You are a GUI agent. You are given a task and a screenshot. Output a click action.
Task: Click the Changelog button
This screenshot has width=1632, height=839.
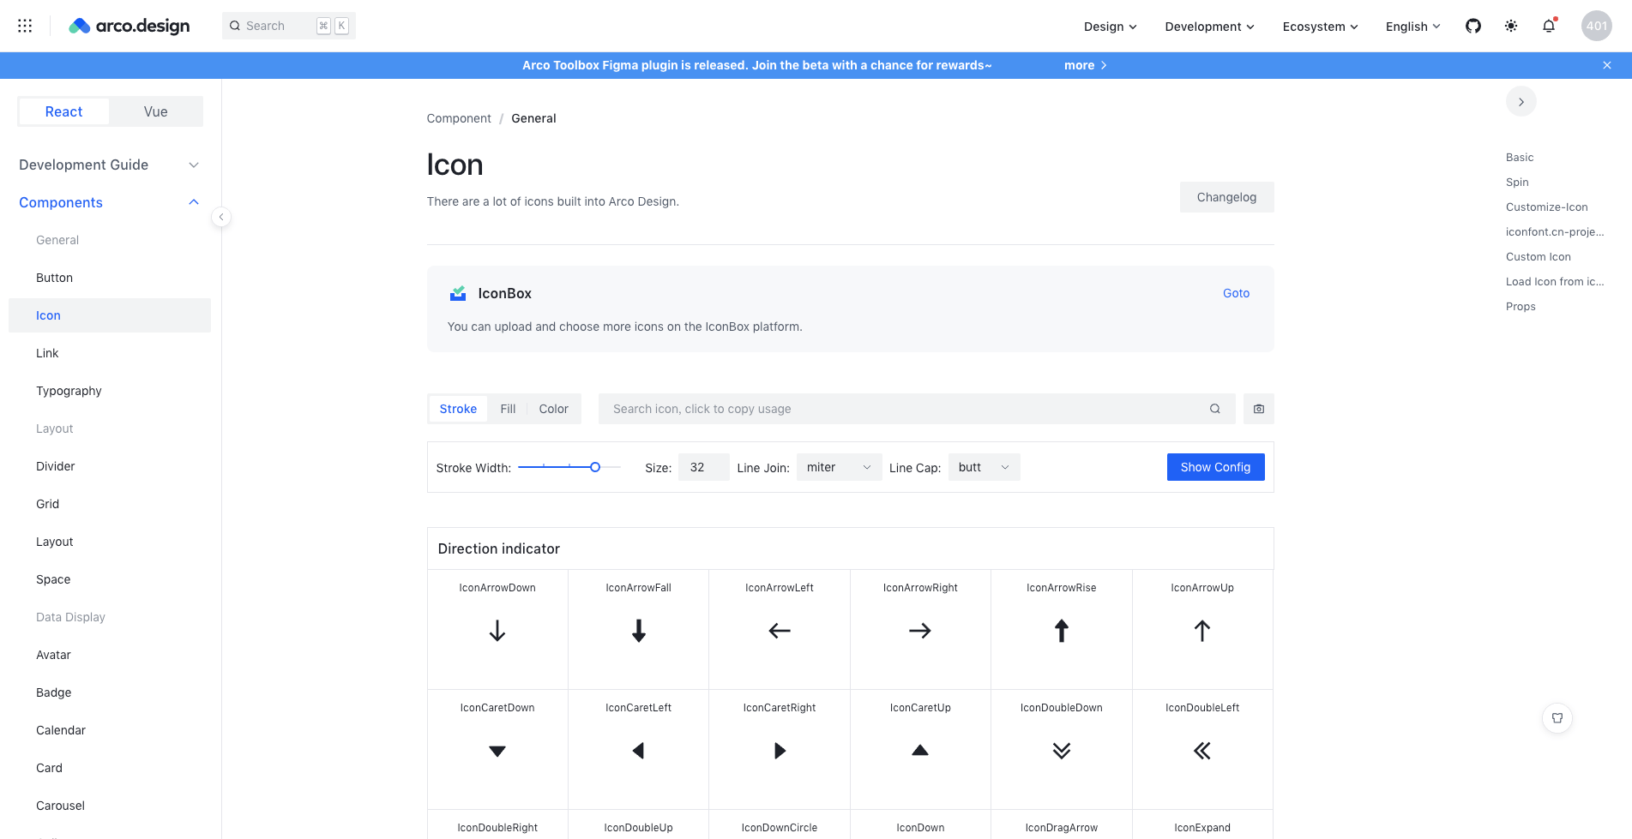pyautogui.click(x=1227, y=197)
